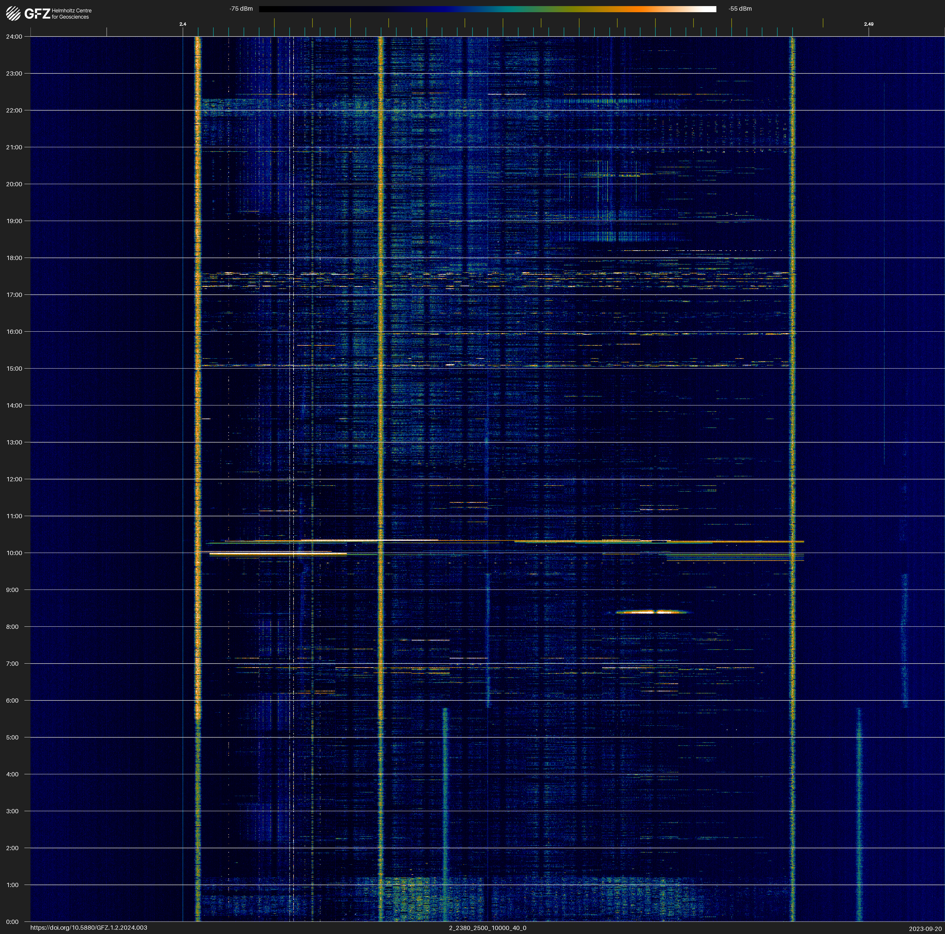Click the 12:00 time axis label
The height and width of the screenshot is (934, 945).
14,479
